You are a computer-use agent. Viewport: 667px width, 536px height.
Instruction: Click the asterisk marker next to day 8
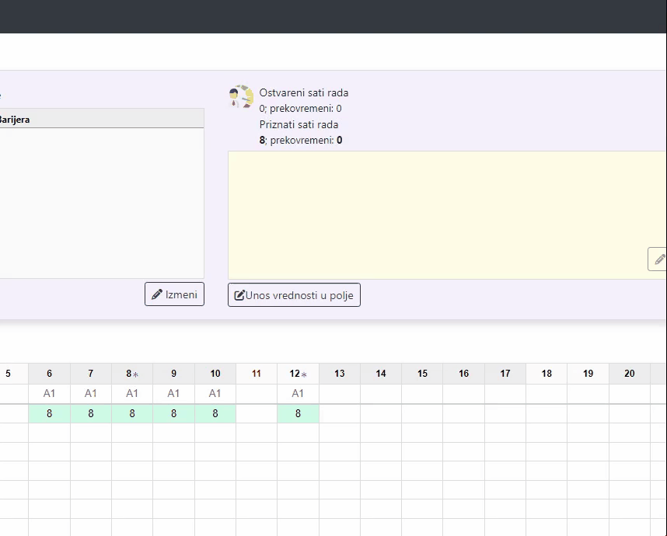pos(136,374)
